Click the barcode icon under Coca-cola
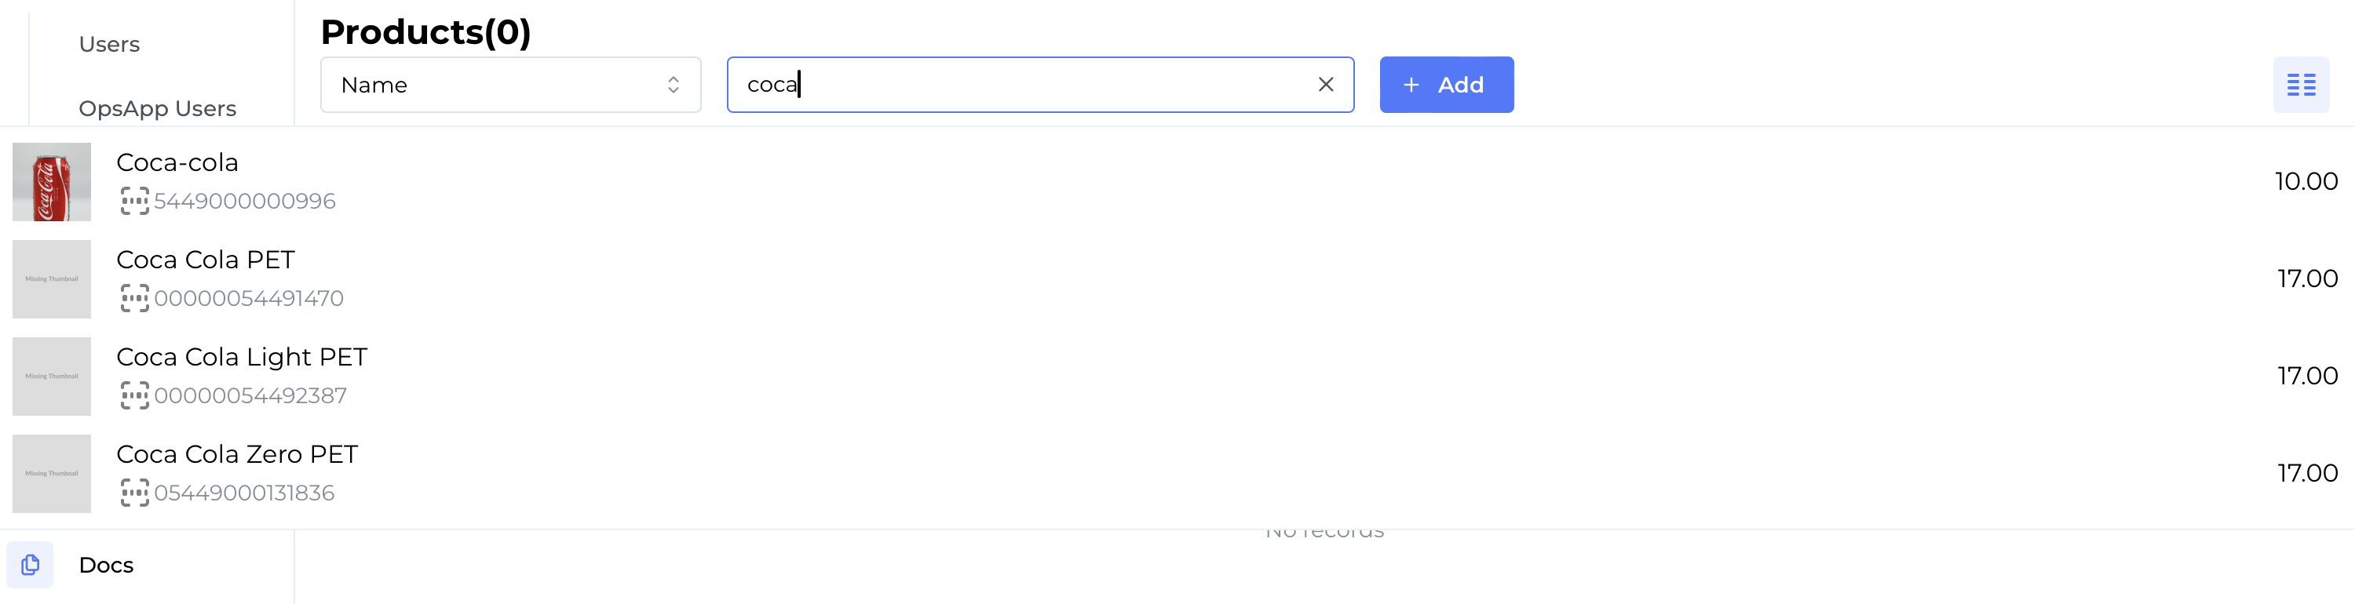2355x604 pixels. [x=134, y=201]
